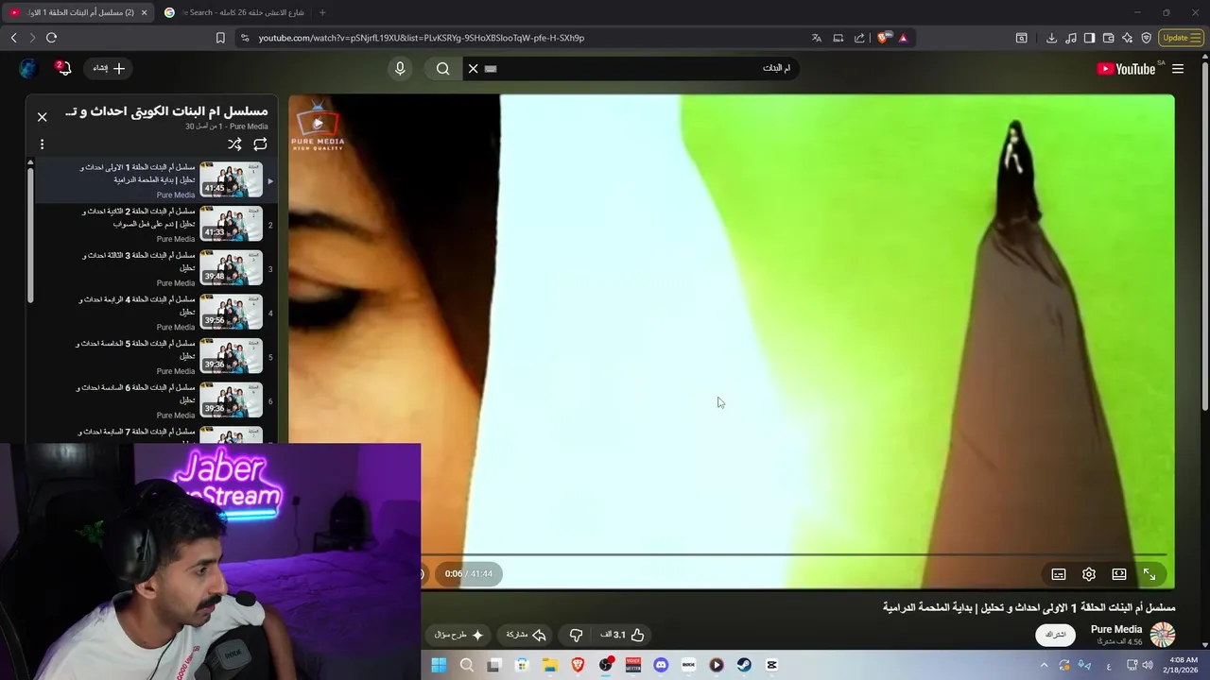Open a new browser tab
Viewport: 1210px width, 680px height.
(x=322, y=12)
